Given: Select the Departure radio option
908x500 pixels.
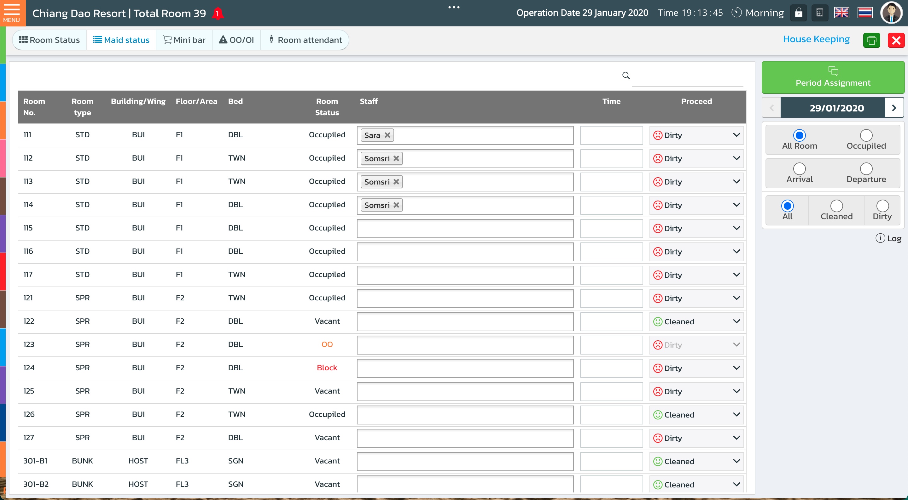Looking at the screenshot, I should point(866,169).
